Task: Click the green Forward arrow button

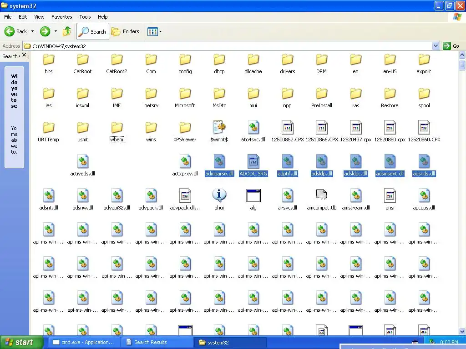Action: click(45, 31)
